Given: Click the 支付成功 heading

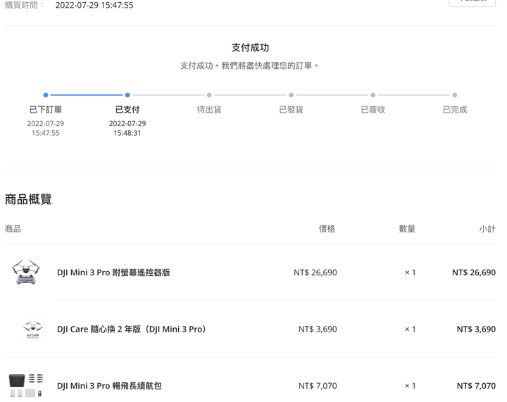Looking at the screenshot, I should pyautogui.click(x=250, y=47).
